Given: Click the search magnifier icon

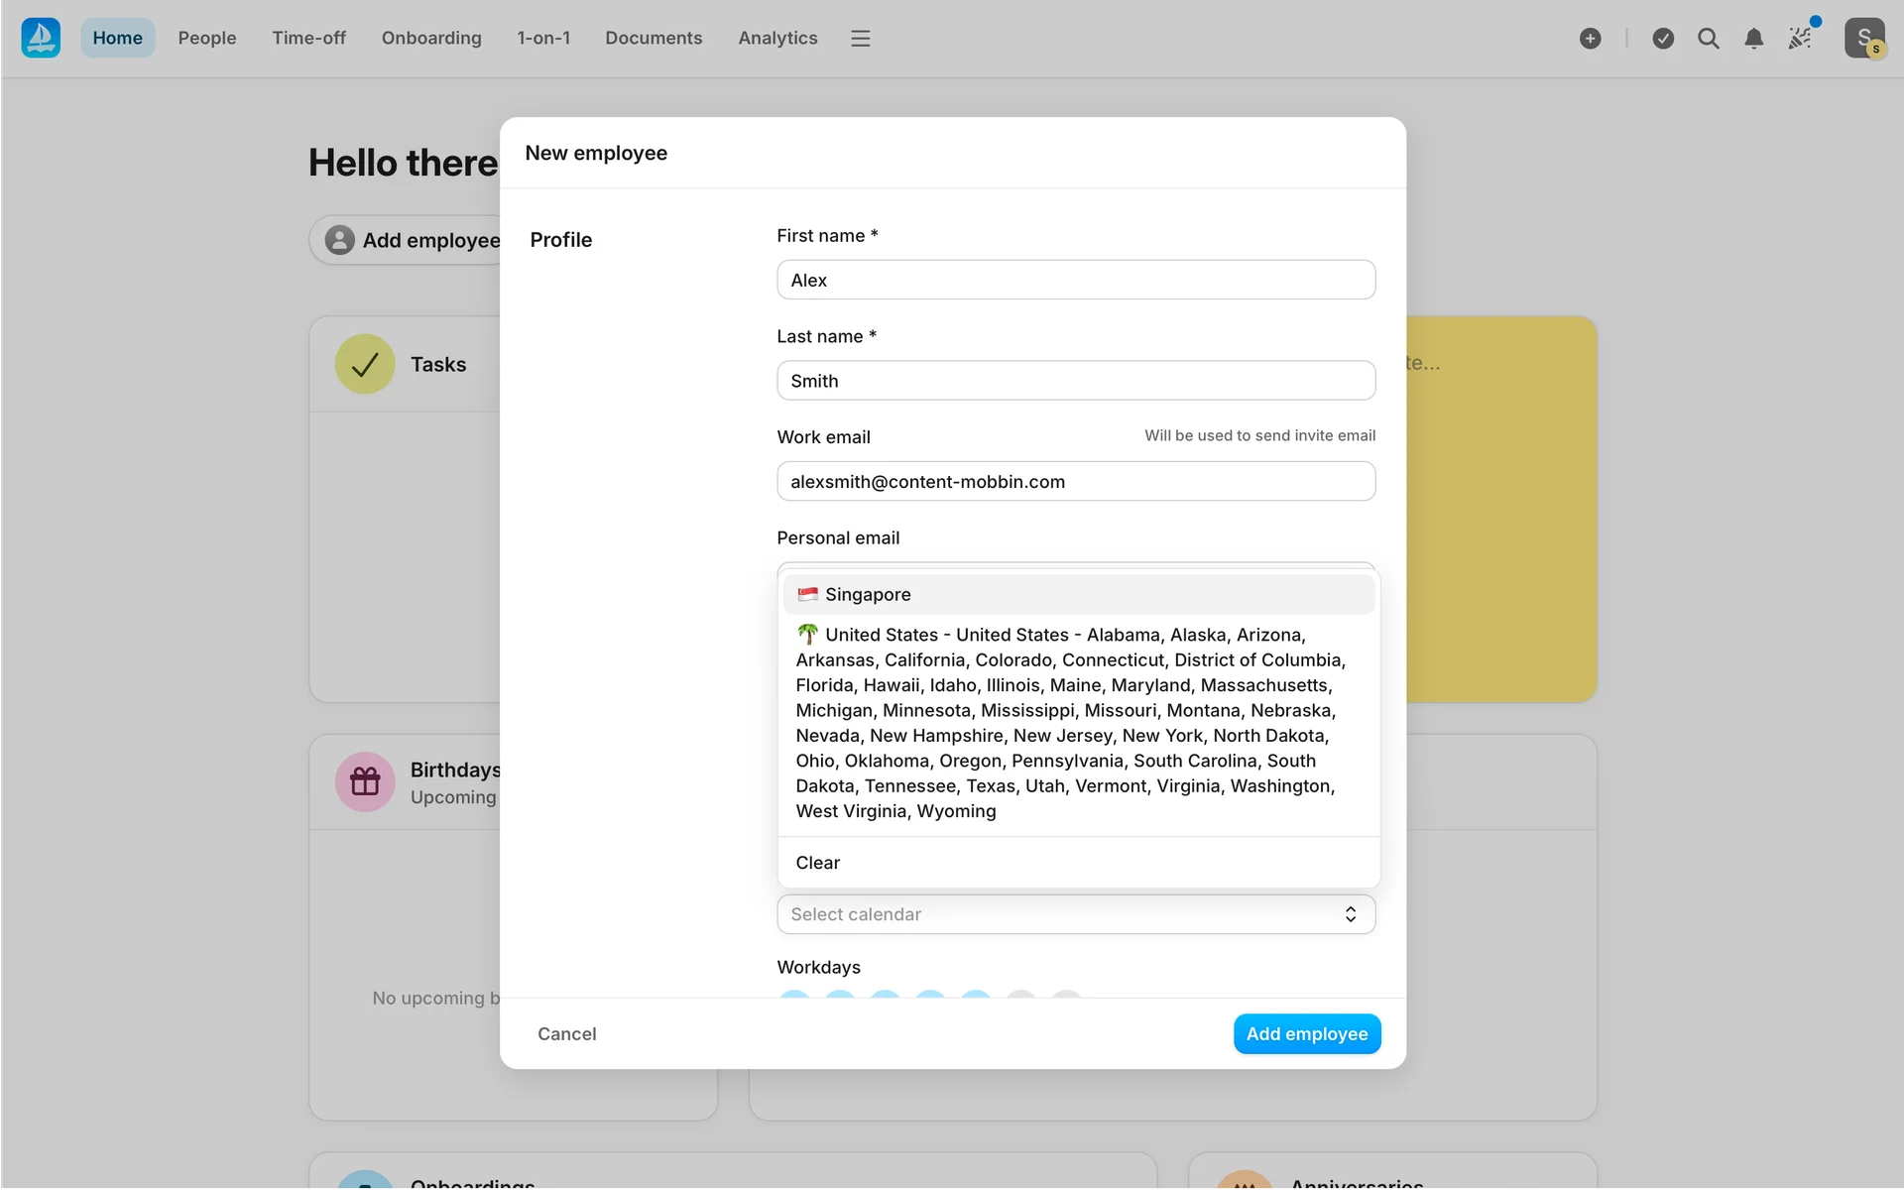Looking at the screenshot, I should (1708, 38).
